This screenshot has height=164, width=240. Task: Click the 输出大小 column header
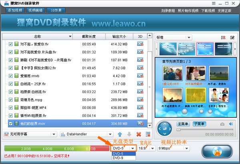[x=119, y=36]
